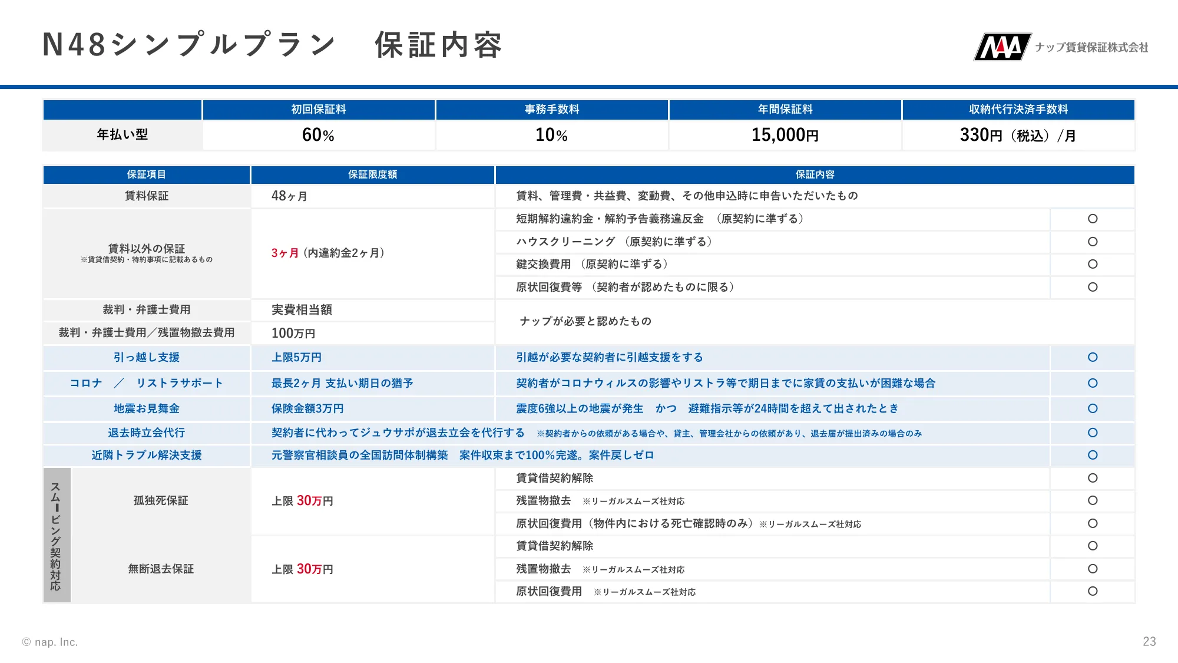Click circle mark in コロナ／リストラサポート row
The image size is (1178, 663).
pos(1093,383)
